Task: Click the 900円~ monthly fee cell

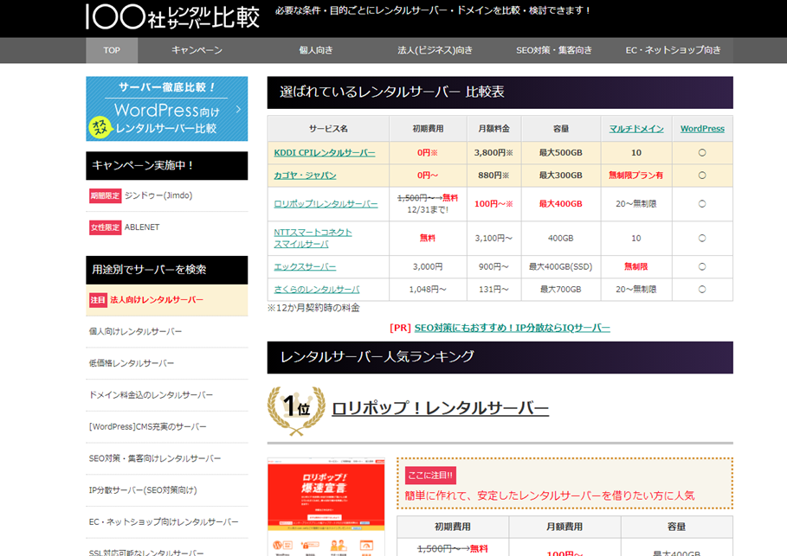Action: click(493, 266)
